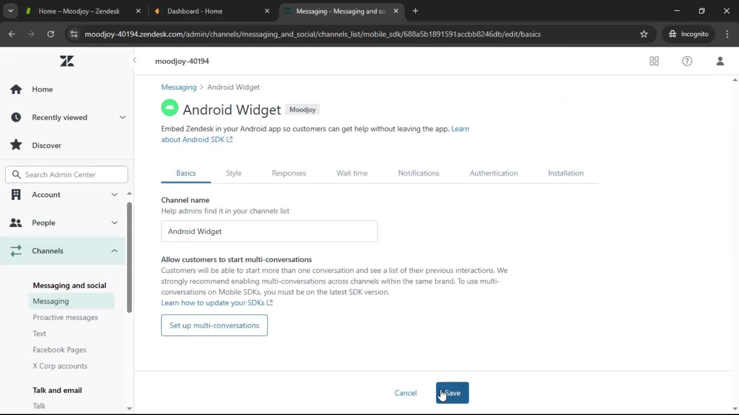The width and height of the screenshot is (739, 415).
Task: Click the sidebar scrollbar up arrow
Action: tap(129, 193)
